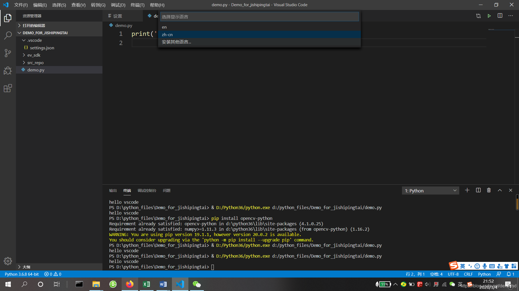The width and height of the screenshot is (519, 291).
Task: Click the 选择显示语言 input box
Action: click(x=259, y=17)
